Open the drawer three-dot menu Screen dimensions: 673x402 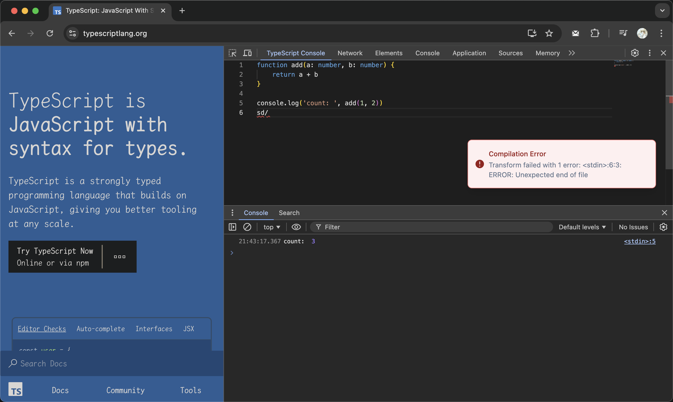232,213
